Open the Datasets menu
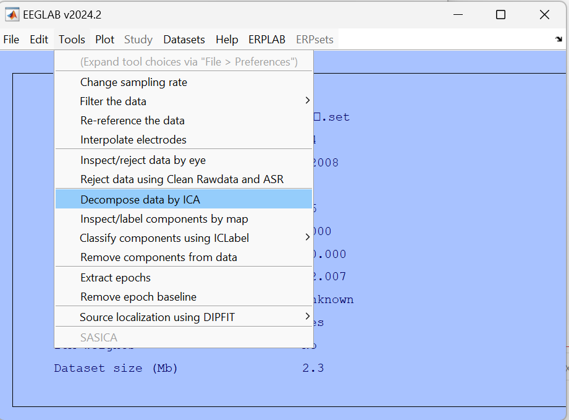Image resolution: width=569 pixels, height=420 pixels. pyautogui.click(x=184, y=39)
